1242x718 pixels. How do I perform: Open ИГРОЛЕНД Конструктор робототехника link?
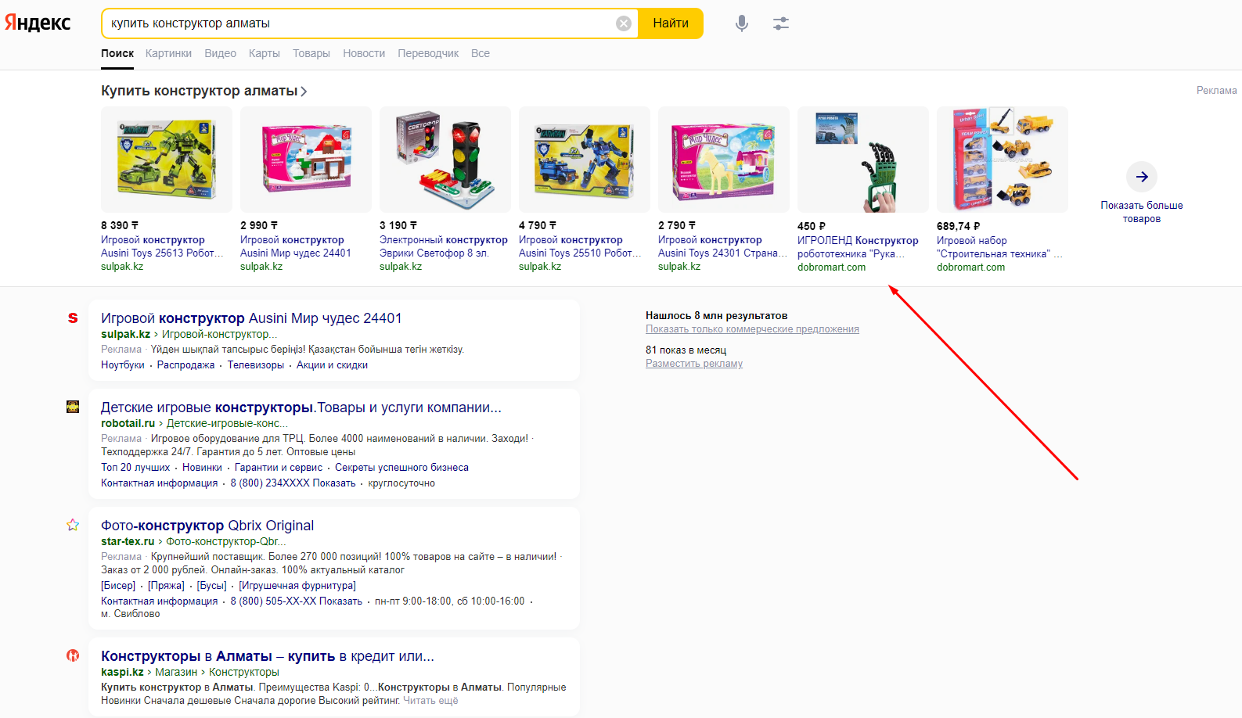[x=858, y=247]
